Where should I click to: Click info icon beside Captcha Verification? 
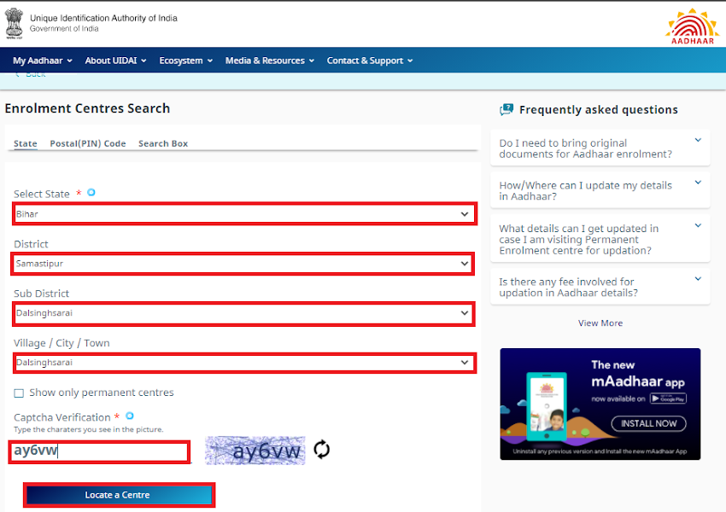click(x=130, y=416)
